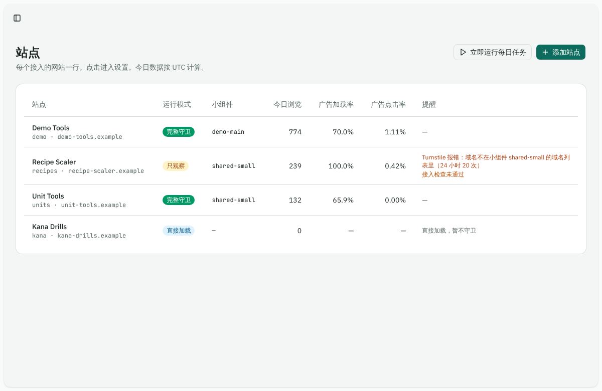The height and width of the screenshot is (391, 602).
Task: Click the 65.9% ad load rate
Action: coord(343,200)
